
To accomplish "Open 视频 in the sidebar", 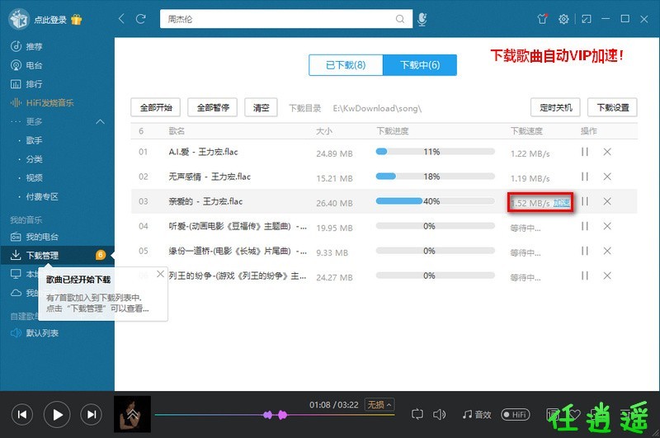I will [34, 177].
